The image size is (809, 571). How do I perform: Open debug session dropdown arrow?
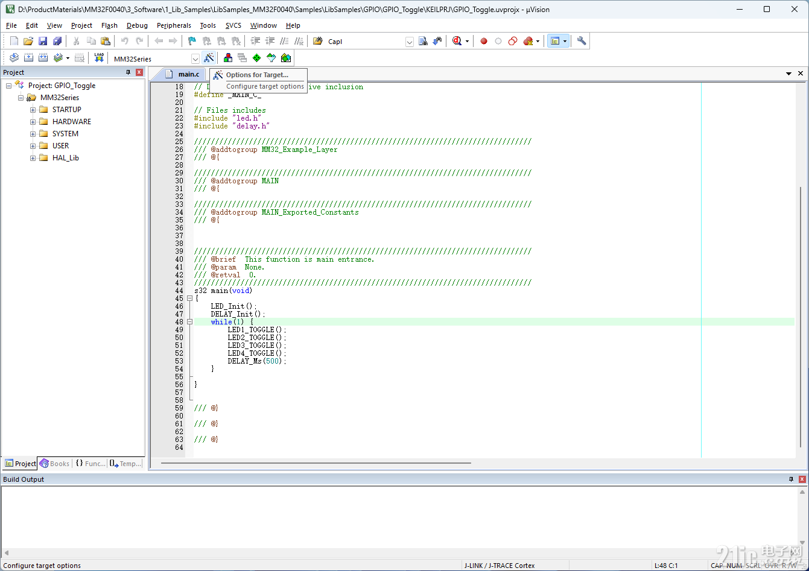click(x=467, y=42)
